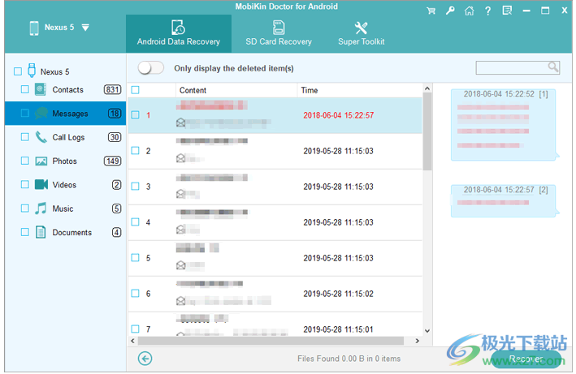Click the horizontal scrollbar right arrow

417,341
